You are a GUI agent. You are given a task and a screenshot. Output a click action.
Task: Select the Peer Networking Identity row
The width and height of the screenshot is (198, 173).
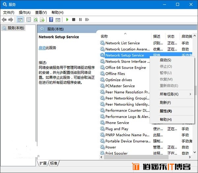click(125, 104)
